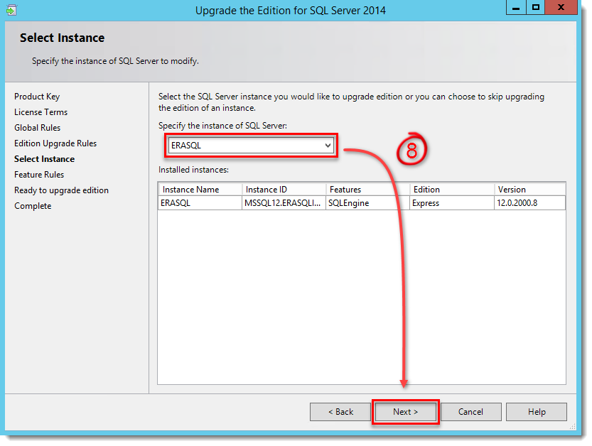592x446 pixels.
Task: Select the License Terms step
Action: 41,112
